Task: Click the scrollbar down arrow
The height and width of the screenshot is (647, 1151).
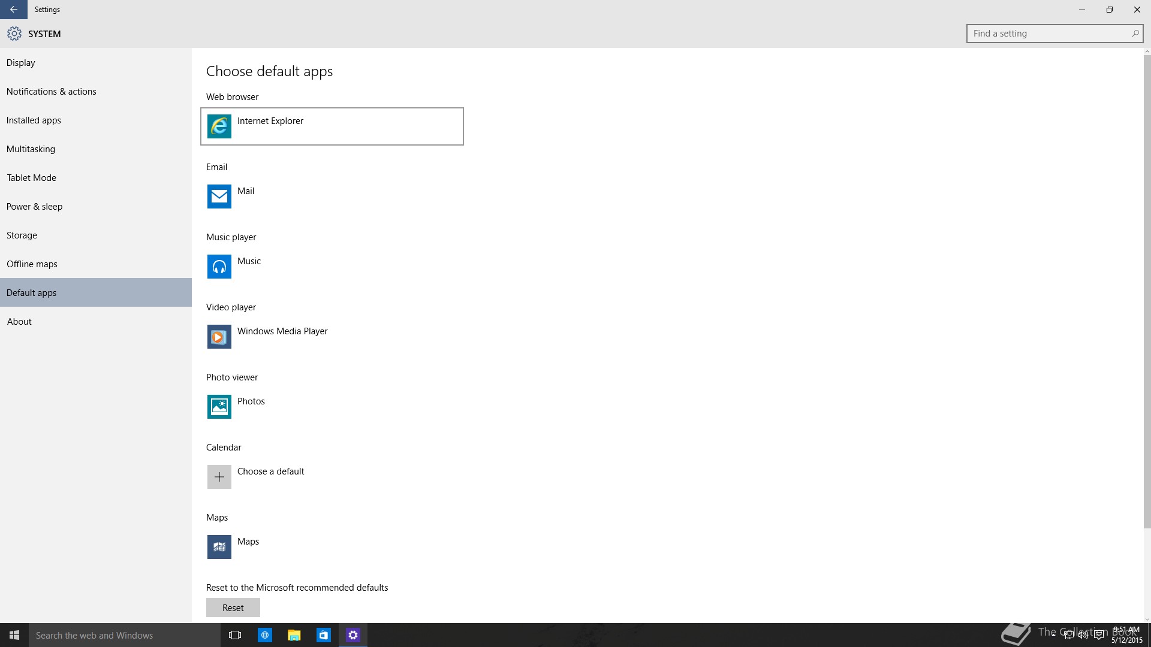Action: pos(1147,619)
